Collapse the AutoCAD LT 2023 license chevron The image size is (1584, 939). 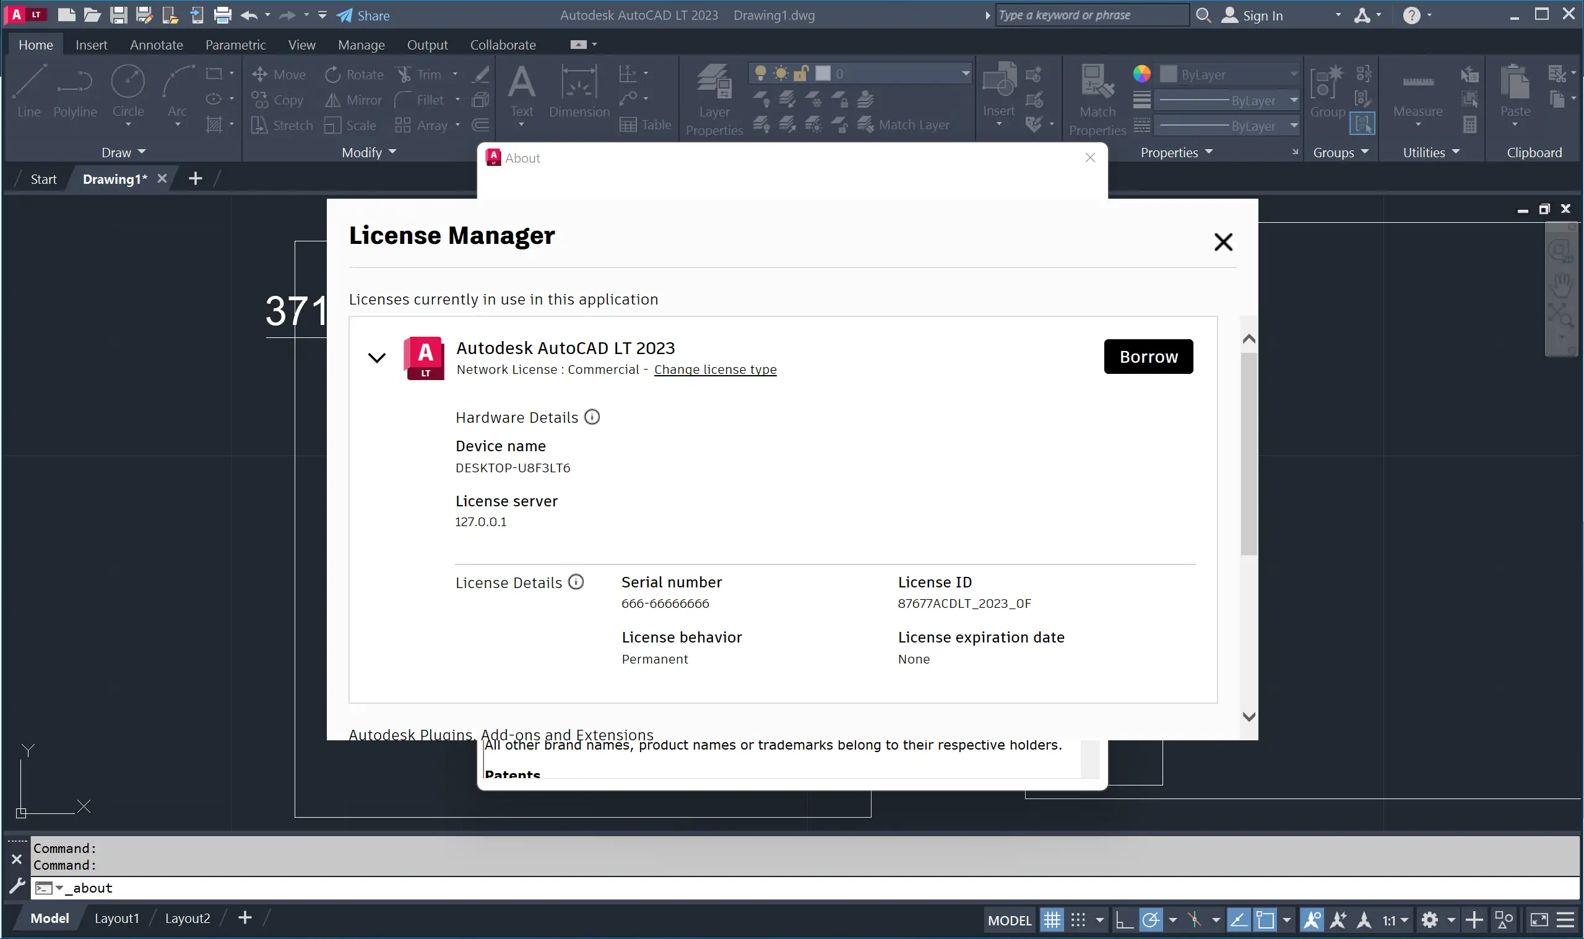(x=377, y=358)
